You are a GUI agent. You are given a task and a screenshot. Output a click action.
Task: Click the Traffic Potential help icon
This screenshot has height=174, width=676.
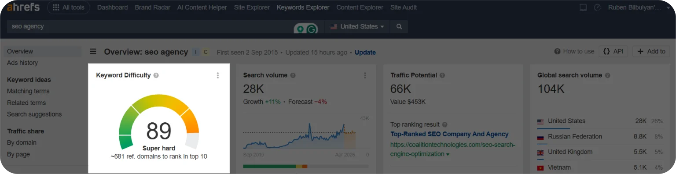click(442, 75)
